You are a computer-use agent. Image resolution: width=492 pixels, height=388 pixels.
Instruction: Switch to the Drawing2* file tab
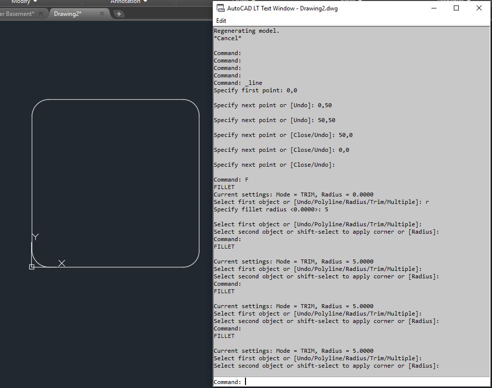[67, 14]
